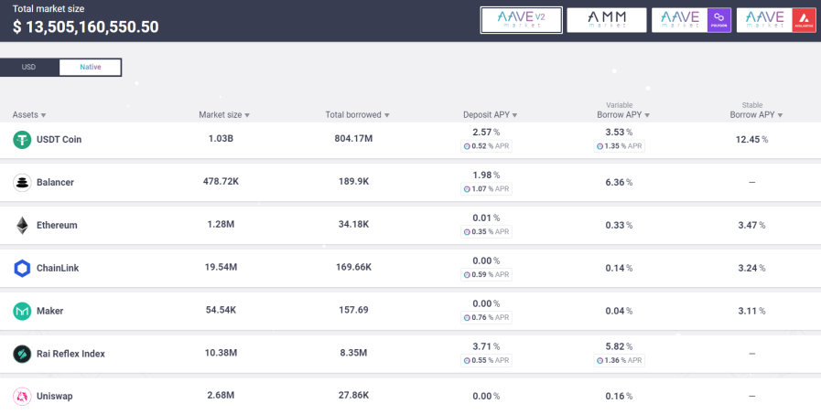Screen dimensions: 821x414
Task: Click the Uniswap unicorn icon
Action: pos(22,397)
